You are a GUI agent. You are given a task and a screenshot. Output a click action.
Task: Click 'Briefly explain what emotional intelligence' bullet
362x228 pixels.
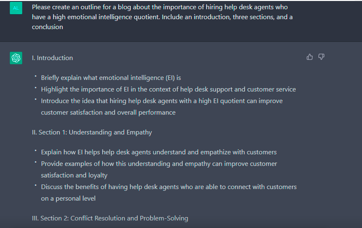(111, 77)
